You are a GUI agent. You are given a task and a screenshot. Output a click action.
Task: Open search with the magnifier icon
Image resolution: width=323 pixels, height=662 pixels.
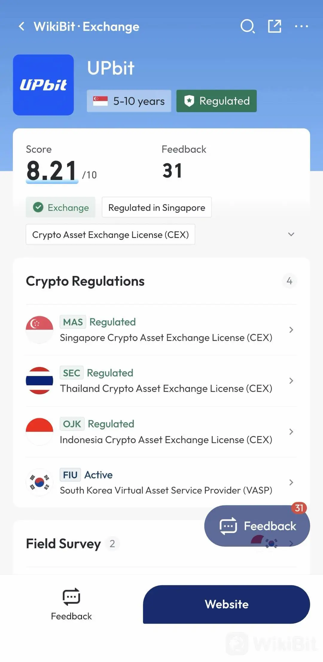(x=248, y=26)
